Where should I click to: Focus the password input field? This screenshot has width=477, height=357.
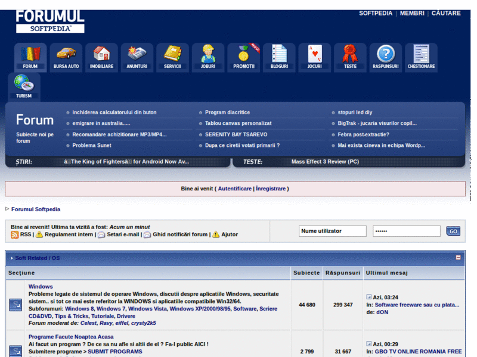coord(407,231)
